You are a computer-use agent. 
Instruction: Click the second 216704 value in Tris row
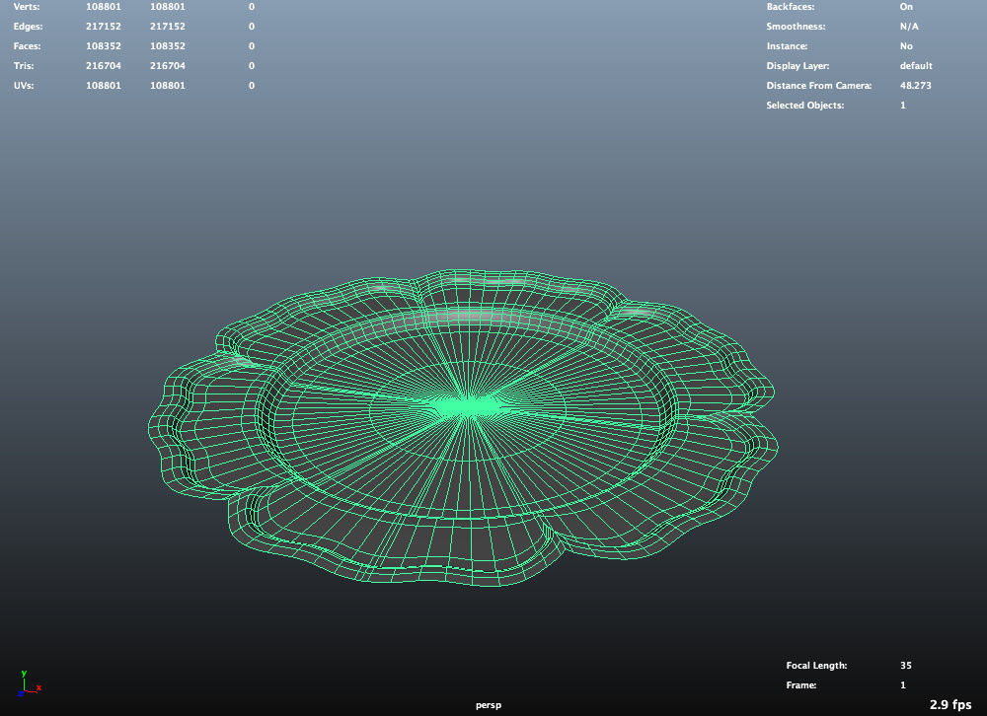point(168,65)
